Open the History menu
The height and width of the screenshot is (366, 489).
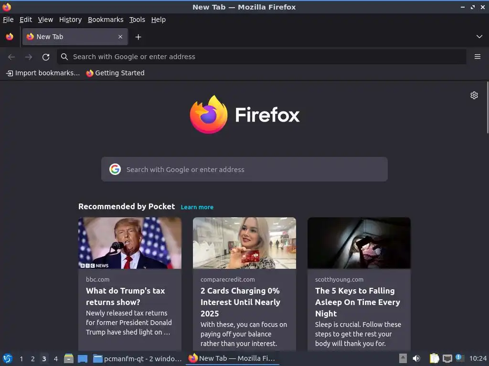click(71, 20)
